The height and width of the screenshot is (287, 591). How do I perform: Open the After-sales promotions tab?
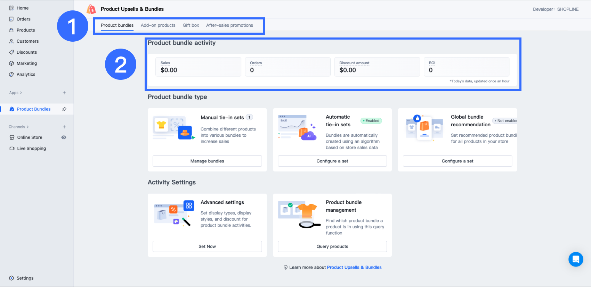tap(229, 25)
